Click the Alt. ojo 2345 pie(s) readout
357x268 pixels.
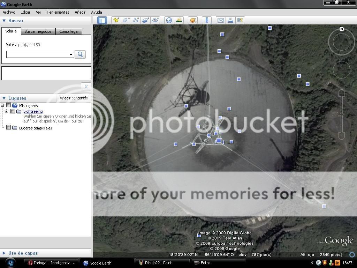coord(321,254)
